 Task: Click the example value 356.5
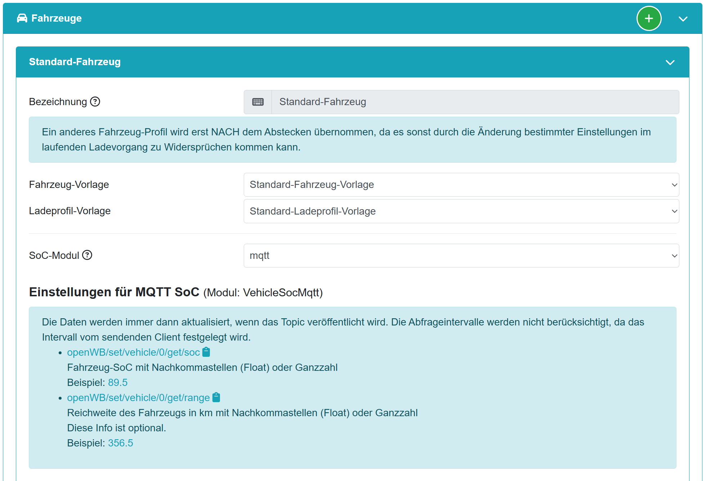click(x=121, y=443)
